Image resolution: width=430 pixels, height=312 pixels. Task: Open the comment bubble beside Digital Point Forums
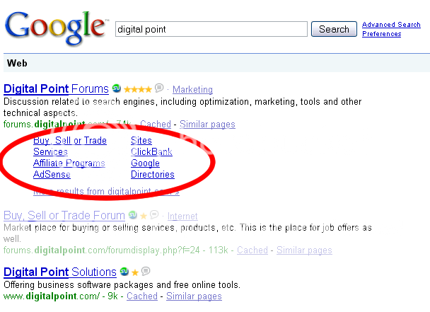tap(159, 88)
